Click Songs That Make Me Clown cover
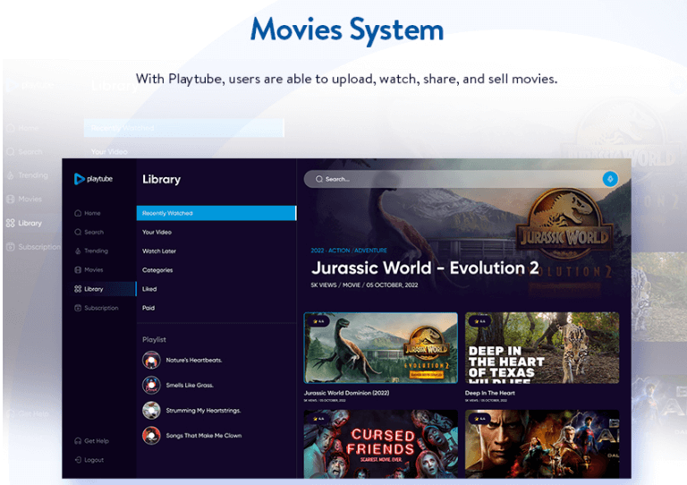687x485 pixels. point(151,436)
